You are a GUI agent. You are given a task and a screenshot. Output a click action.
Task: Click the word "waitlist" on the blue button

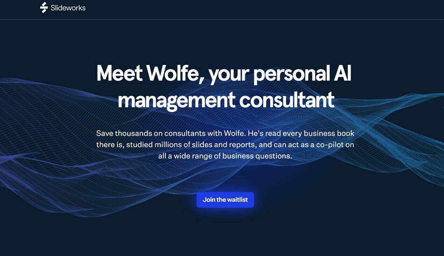[237, 200]
